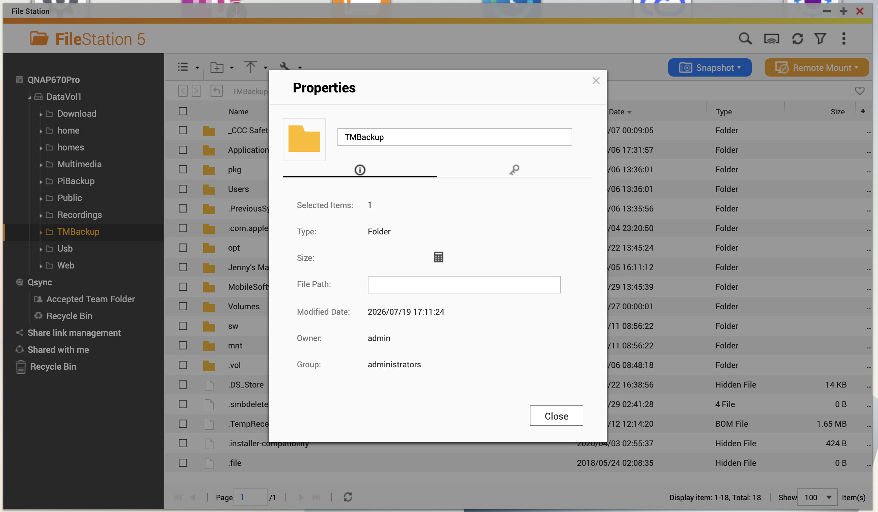Screen dimensions: 878x512
Task: Click the File Path text field
Action: 464,285
